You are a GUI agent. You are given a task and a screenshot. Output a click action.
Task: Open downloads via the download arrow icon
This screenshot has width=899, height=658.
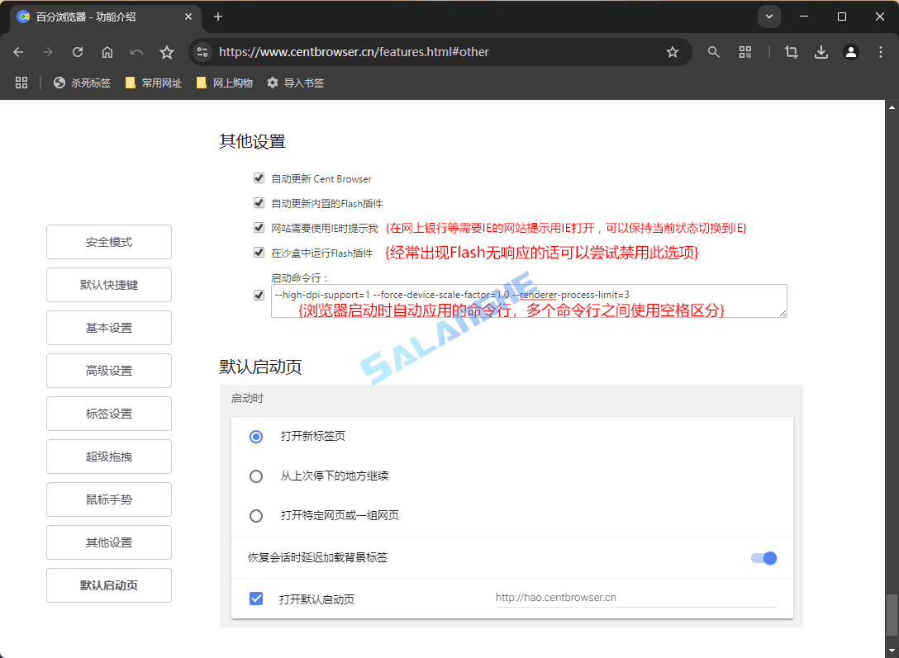821,51
